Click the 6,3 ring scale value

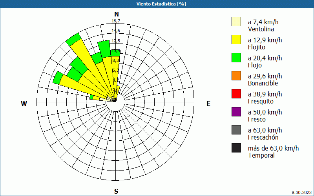pos(116,70)
